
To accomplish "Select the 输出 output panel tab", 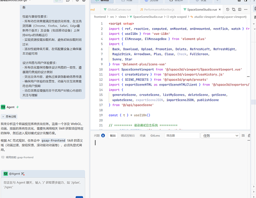I will point(113,135).
